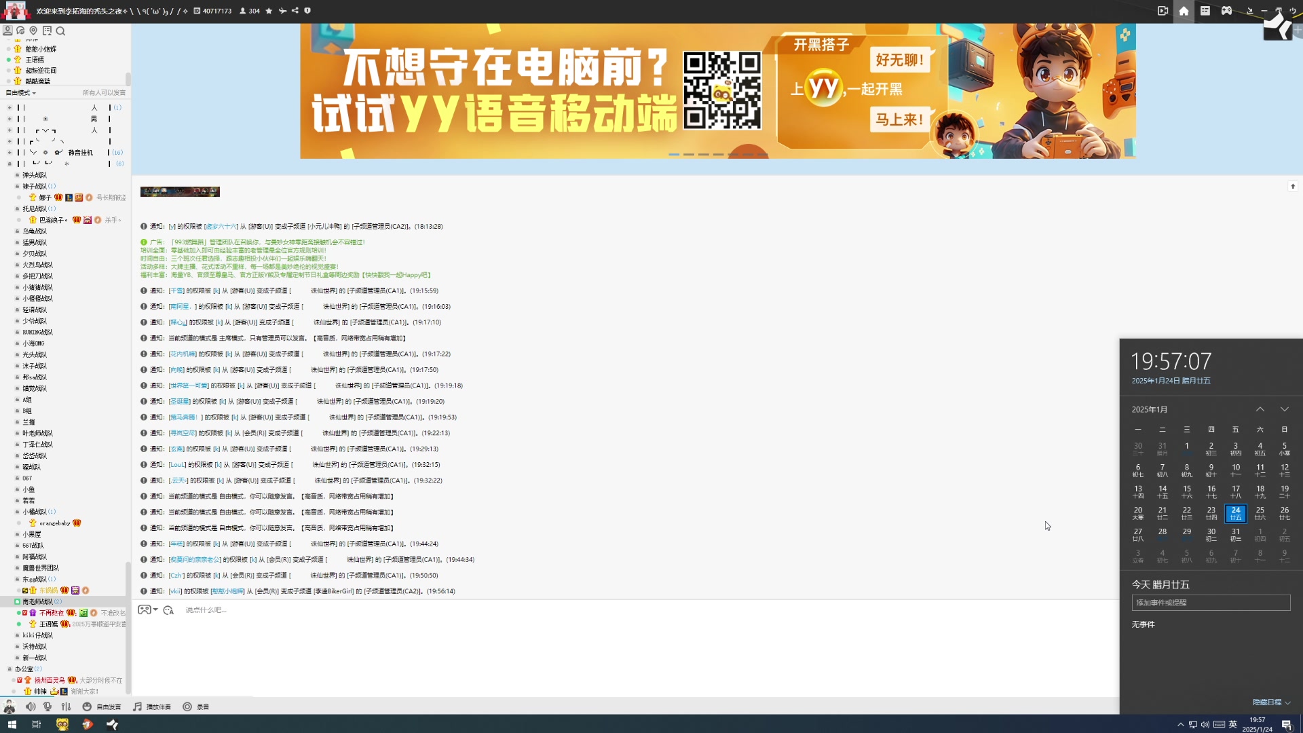Click the sticker face icon in chat input

(x=168, y=610)
